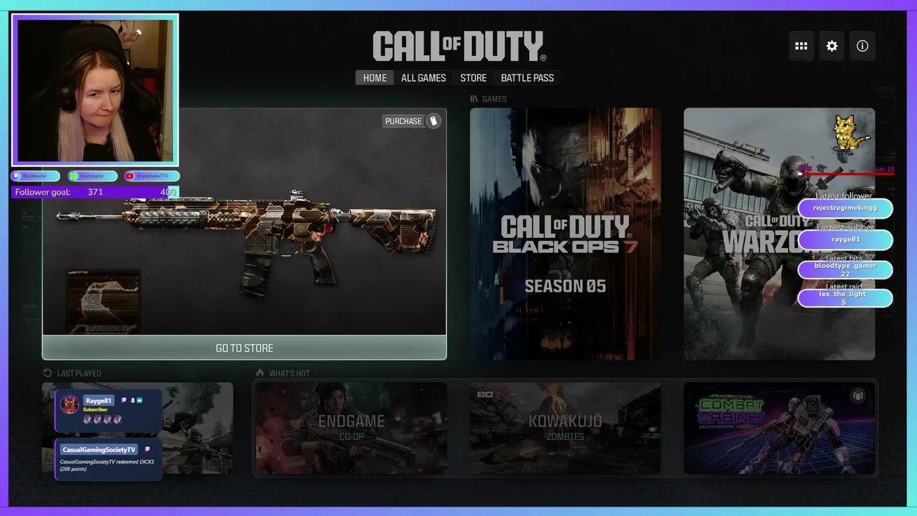Screen dimensions: 917x516
Task: Open the settings gear icon
Action: coord(832,46)
